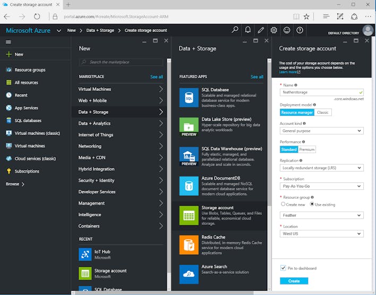
Task: Open the Location West US dropdown
Action: click(322, 233)
